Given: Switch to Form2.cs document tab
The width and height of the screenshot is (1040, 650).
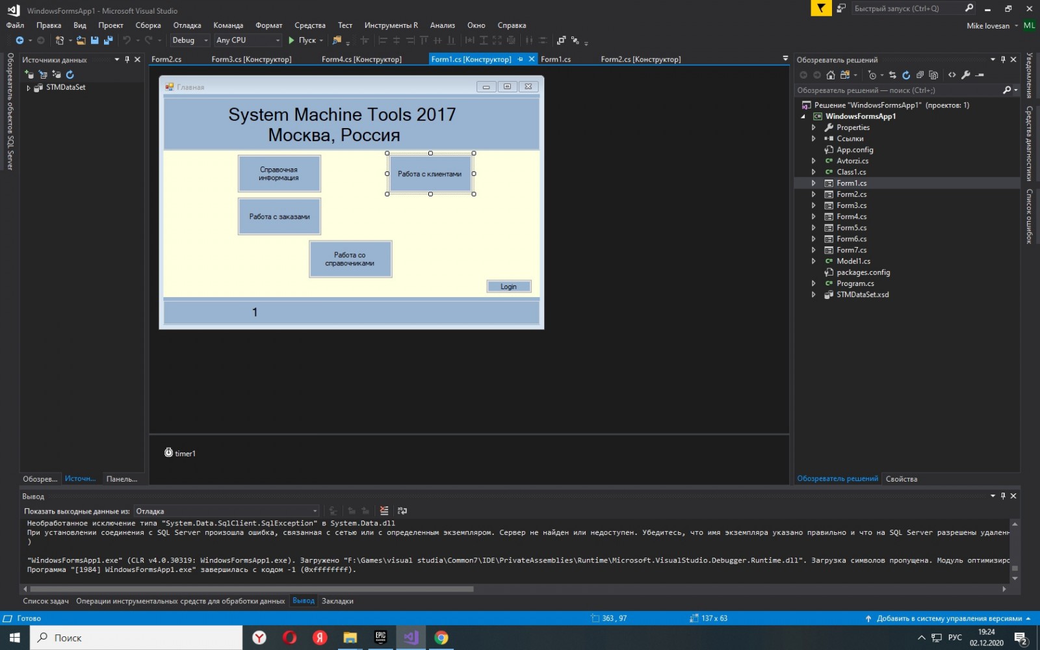Looking at the screenshot, I should [x=166, y=59].
